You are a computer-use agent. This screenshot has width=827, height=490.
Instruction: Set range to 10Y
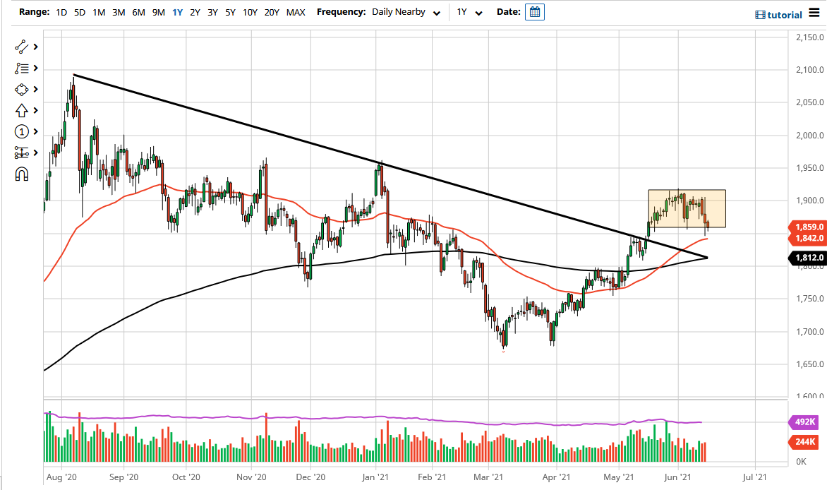click(x=250, y=12)
